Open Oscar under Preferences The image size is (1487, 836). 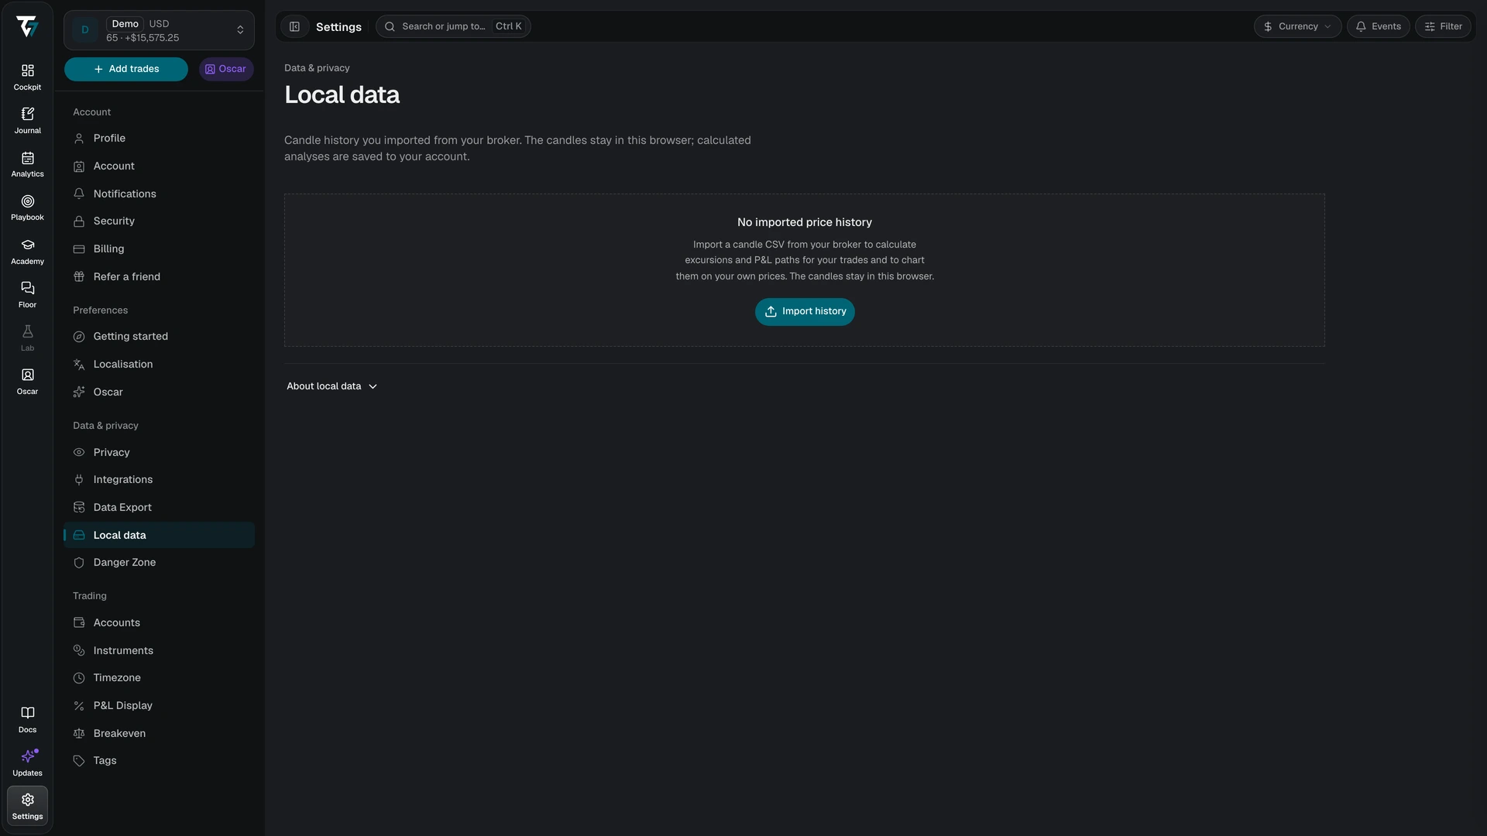159,392
